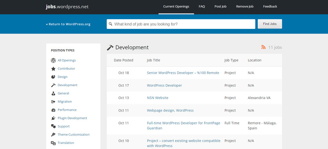Select Development in the sidebar
The image size is (328, 149).
click(68, 85)
